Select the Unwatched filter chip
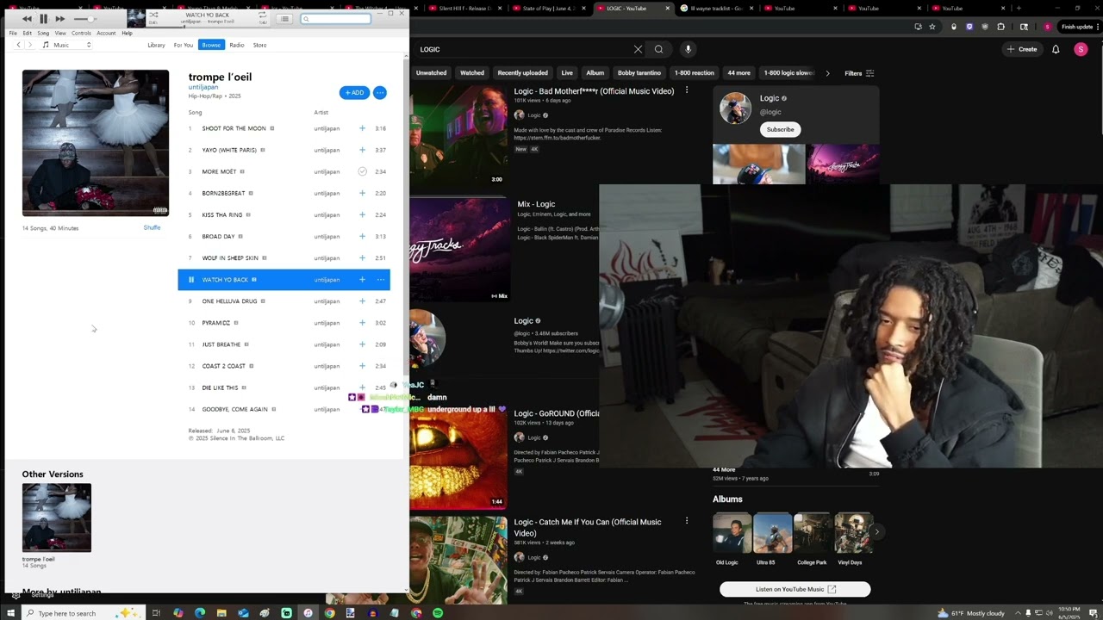1103x620 pixels. click(431, 73)
